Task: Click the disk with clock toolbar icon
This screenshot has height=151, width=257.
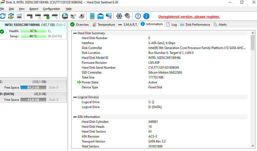Action: 38,16
